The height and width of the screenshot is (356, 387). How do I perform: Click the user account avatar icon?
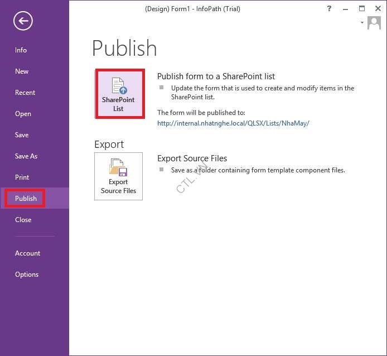click(374, 22)
